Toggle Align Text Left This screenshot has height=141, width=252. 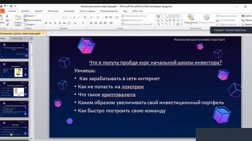pyautogui.click(x=91, y=23)
